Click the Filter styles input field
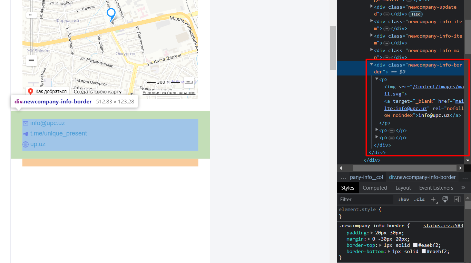471x263 pixels. (366, 199)
